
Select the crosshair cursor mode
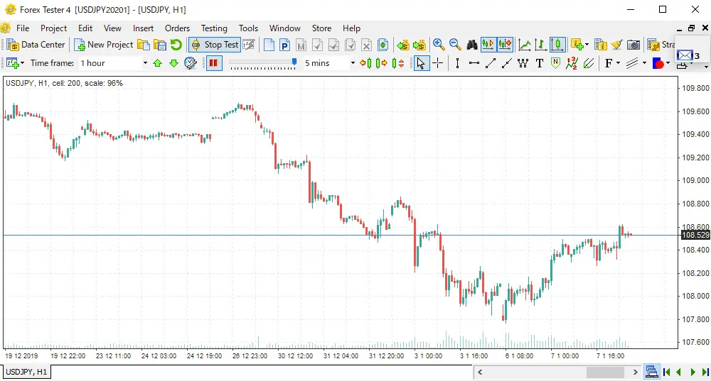tap(437, 63)
